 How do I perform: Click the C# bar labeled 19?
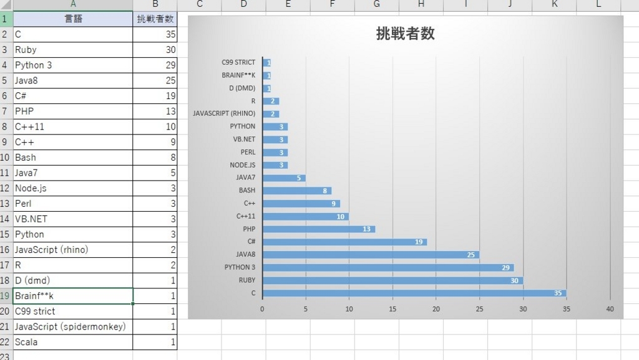click(344, 242)
